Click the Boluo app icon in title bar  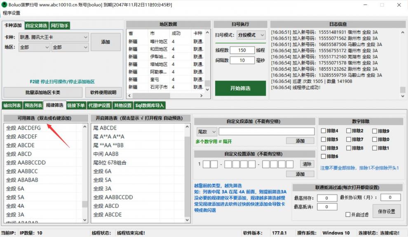tap(4, 5)
